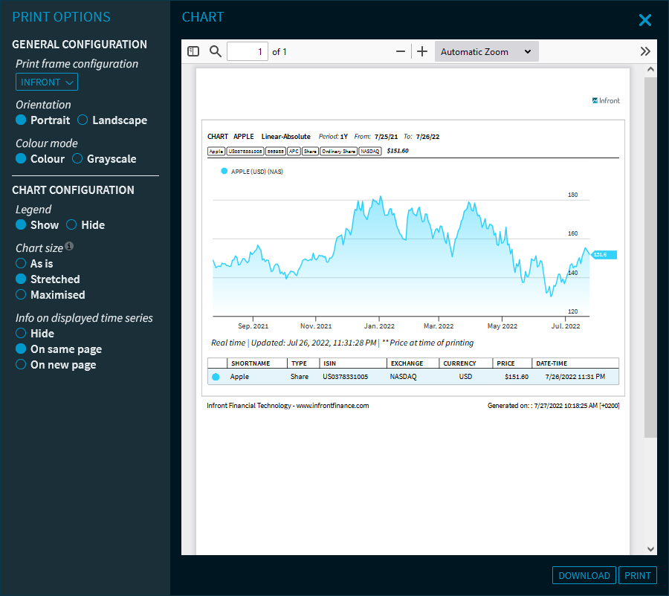Open PDF viewer tools menu chevrons
Image resolution: width=669 pixels, height=596 pixels.
[x=645, y=51]
